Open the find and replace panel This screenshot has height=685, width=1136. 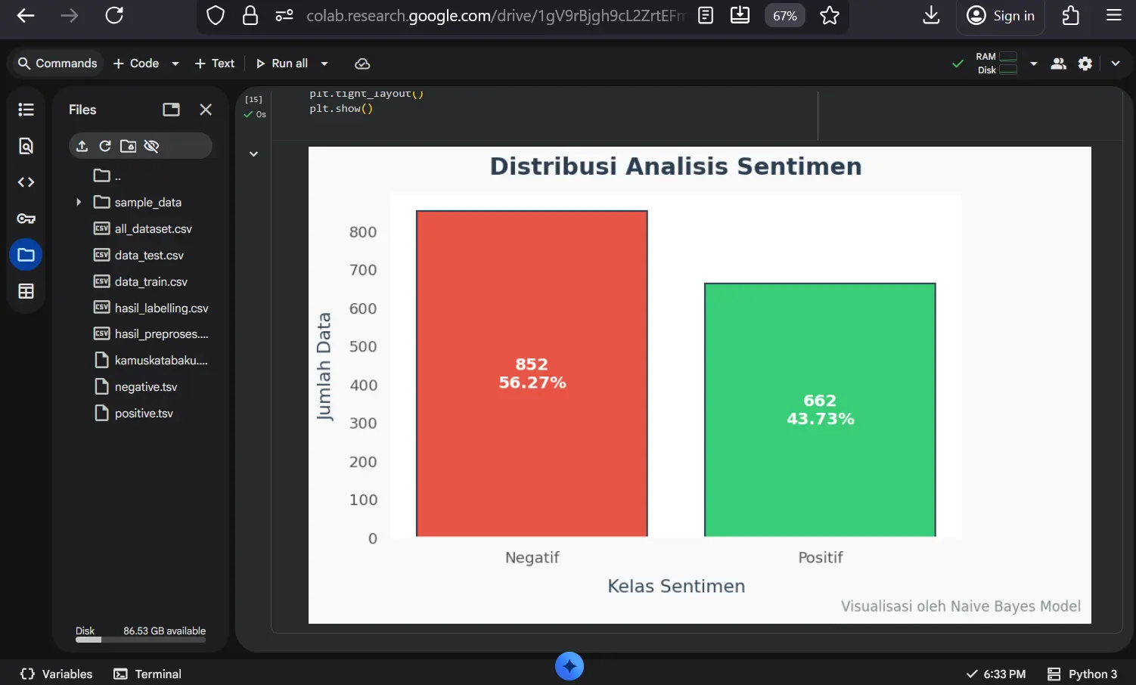pyautogui.click(x=26, y=145)
